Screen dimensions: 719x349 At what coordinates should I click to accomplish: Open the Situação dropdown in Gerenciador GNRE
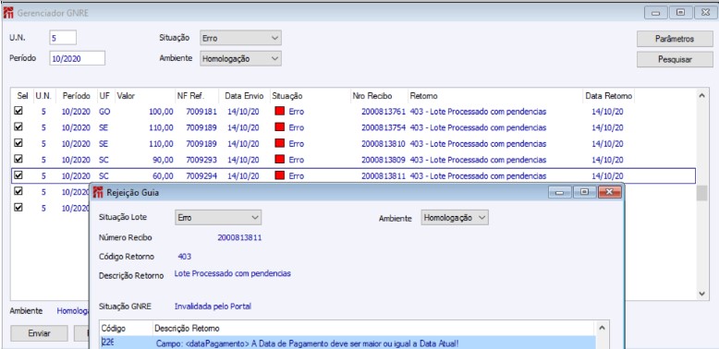click(240, 38)
